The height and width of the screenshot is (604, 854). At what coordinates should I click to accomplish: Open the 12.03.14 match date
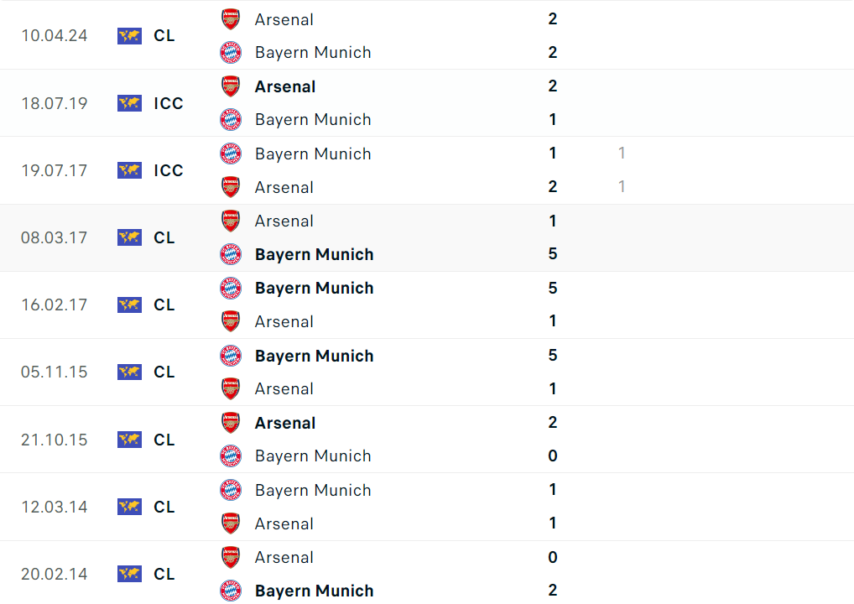[x=55, y=507]
